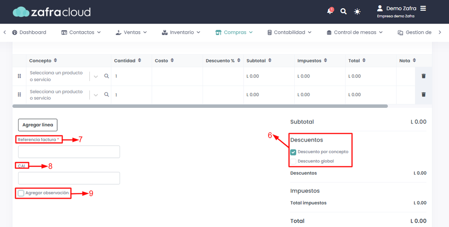Search products using first row magnifier
The width and height of the screenshot is (449, 227).
(x=106, y=76)
